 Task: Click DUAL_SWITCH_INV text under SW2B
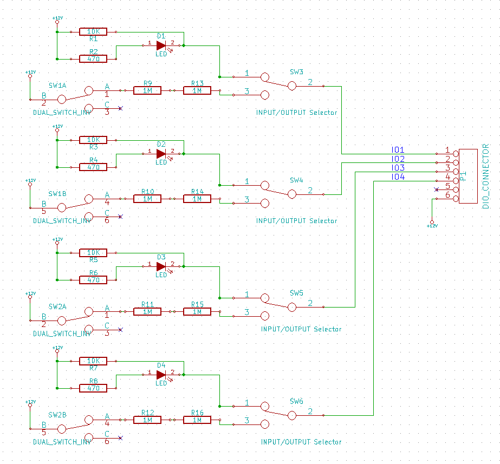(x=62, y=442)
